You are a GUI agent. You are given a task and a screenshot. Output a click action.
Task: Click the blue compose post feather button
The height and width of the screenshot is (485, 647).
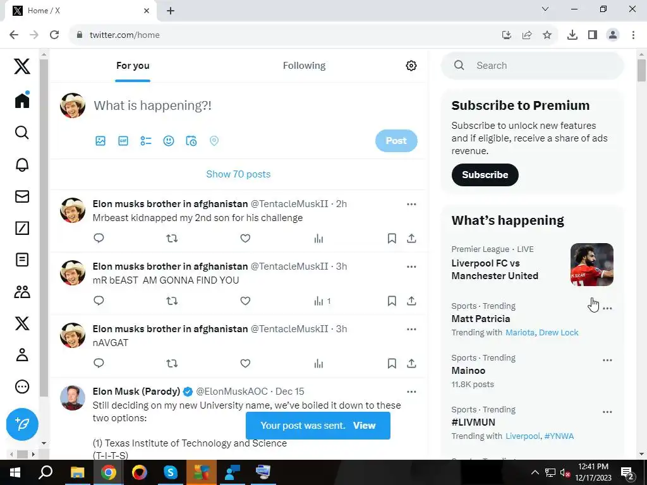(22, 424)
